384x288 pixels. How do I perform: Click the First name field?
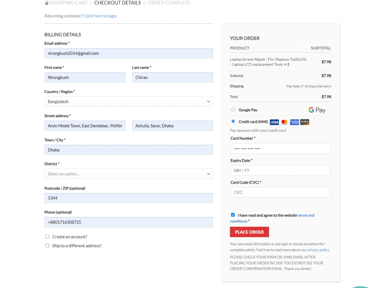pyautogui.click(x=85, y=78)
